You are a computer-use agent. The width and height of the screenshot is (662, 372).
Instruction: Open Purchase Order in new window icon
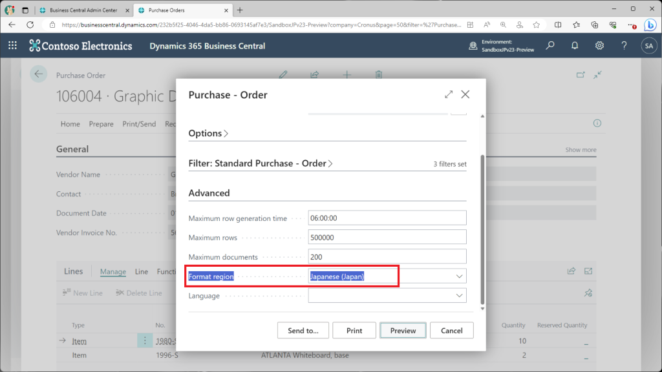pos(581,75)
